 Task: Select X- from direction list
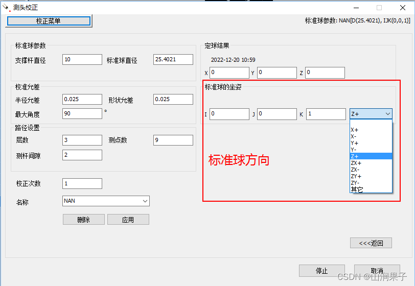point(371,136)
